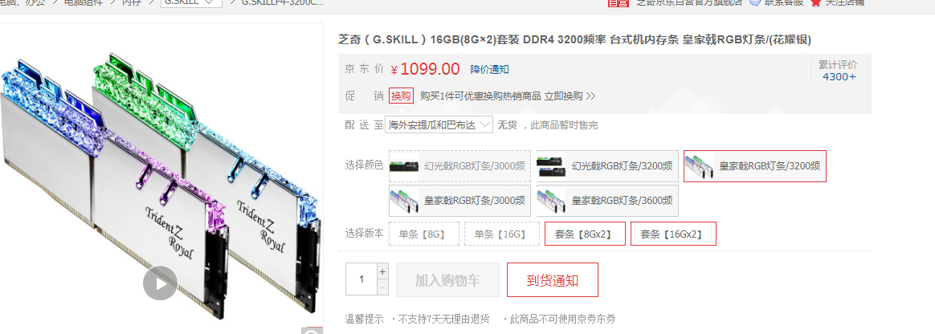Screen dimensions: 935x334
Task: Choose the 套条【16Gx2】 version
Action: 673,234
